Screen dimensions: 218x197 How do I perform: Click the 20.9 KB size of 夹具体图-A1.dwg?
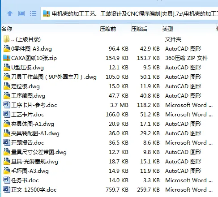119,124
